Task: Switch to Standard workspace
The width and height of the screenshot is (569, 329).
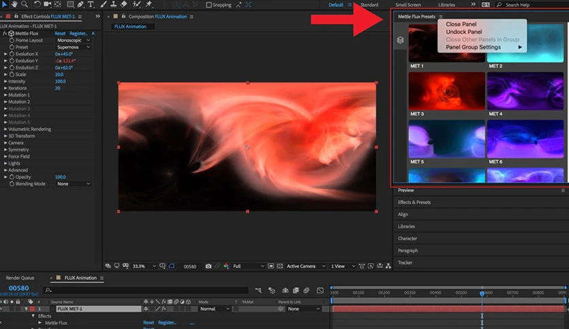Action: 369,5
